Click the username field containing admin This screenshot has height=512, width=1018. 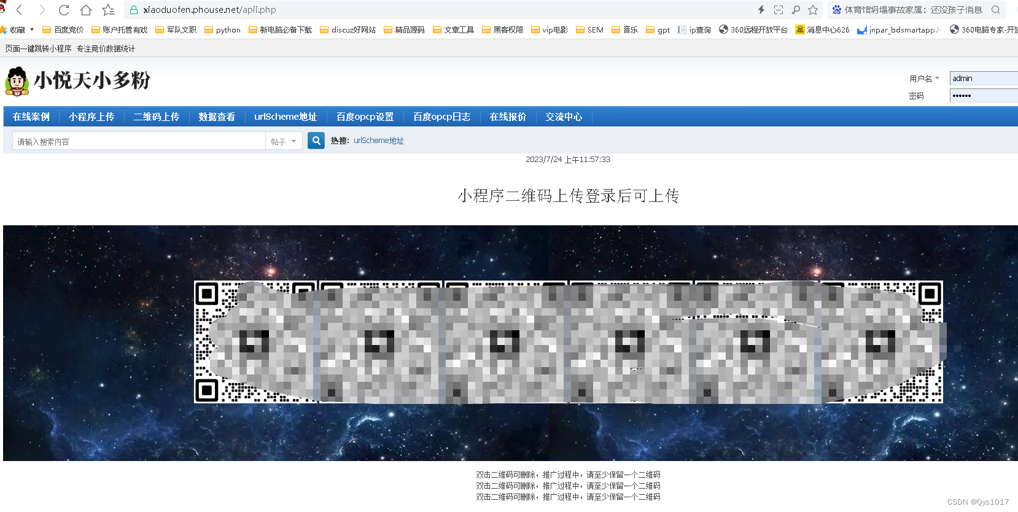(984, 78)
